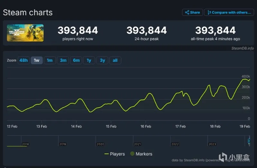Click 'all-time peak 4 minutes ago' text
The image size is (257, 168).
(x=215, y=39)
